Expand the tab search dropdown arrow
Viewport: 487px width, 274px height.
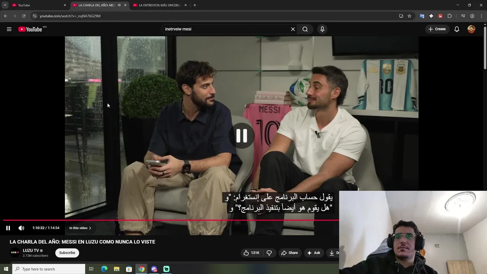(x=5, y=5)
